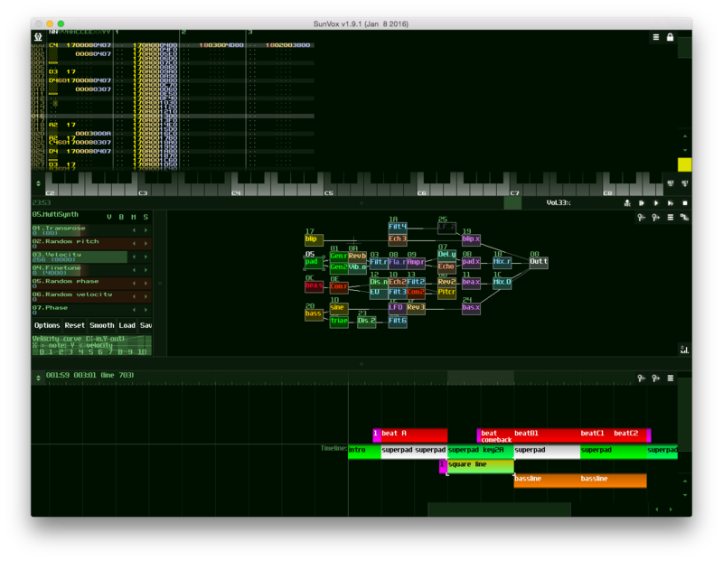Select the LFO module
The image size is (723, 561).
pyautogui.click(x=397, y=308)
